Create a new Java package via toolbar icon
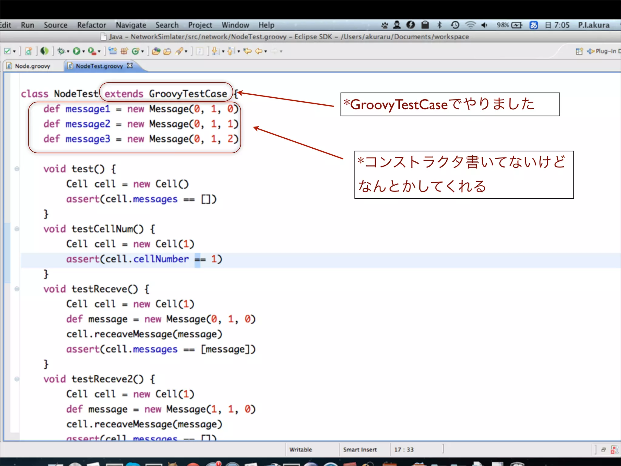Screen dimensions: 621x466 [x=124, y=51]
